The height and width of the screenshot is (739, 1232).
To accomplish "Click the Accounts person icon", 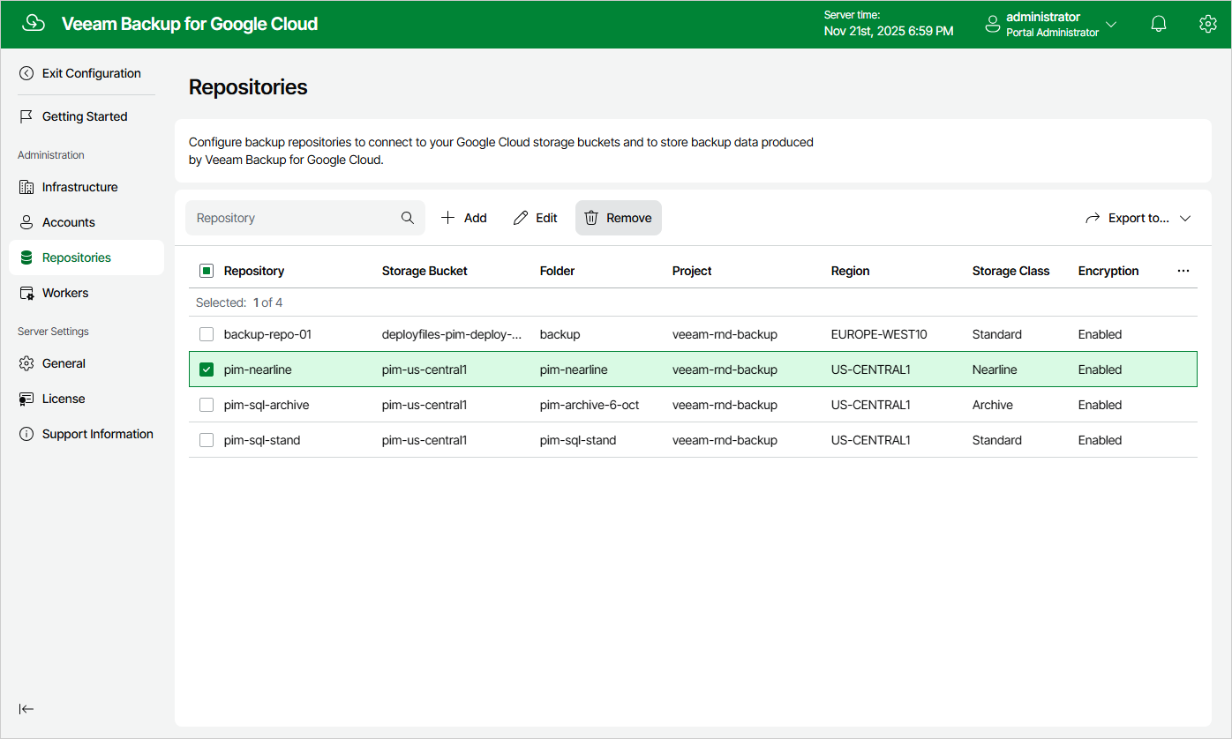I will [26, 222].
